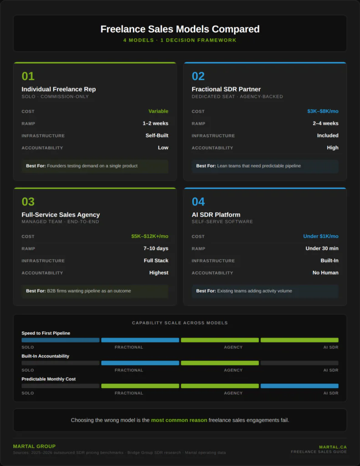This screenshot has height=466, width=360.
Task: Click the 'Predictable Monthly Cost' label
Action: [x=48, y=379]
